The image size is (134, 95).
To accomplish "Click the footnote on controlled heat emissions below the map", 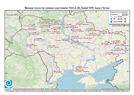I will coord(67,91).
